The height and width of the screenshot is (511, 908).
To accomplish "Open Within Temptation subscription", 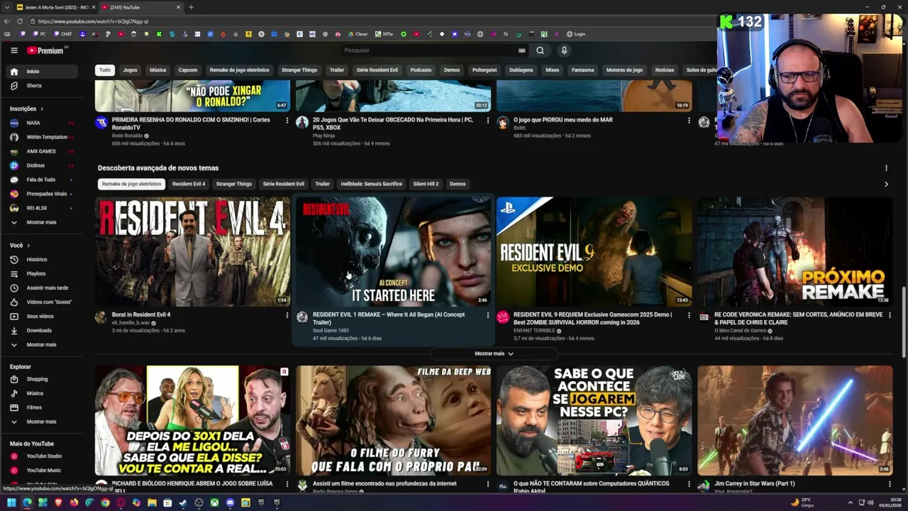I will point(43,137).
